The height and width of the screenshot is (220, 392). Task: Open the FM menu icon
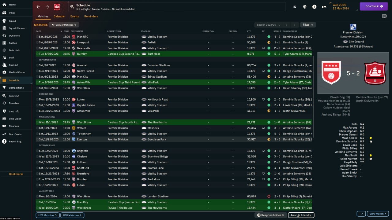(324, 7)
